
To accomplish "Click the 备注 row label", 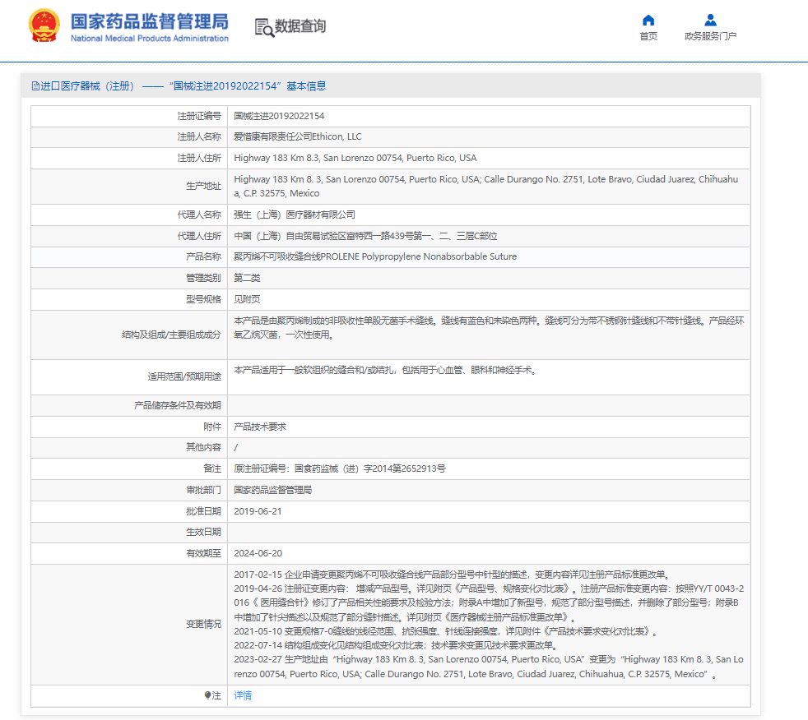I will [x=212, y=468].
